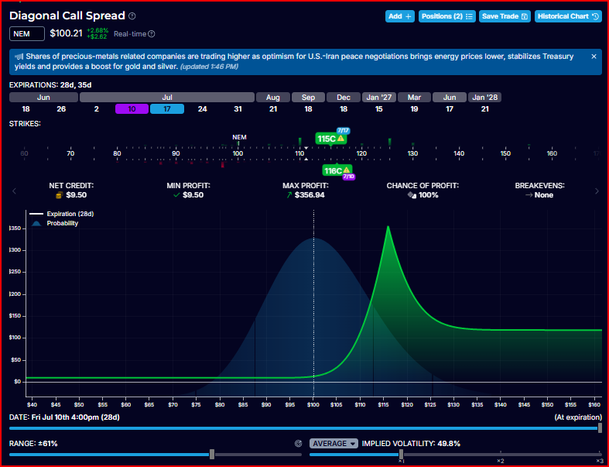The height and width of the screenshot is (467, 609).
Task: Click the IMPLIED VOLATILITY: 49.8% label
Action: point(411,444)
